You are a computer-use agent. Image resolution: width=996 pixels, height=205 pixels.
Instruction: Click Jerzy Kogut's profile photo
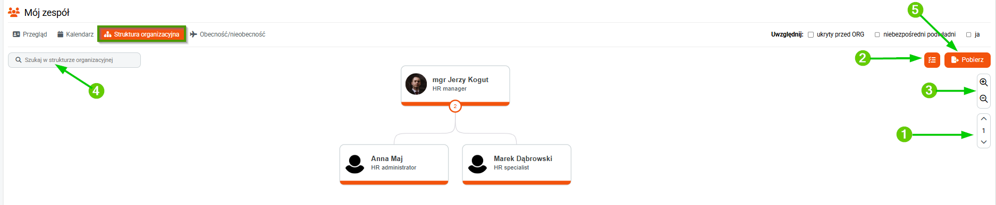pyautogui.click(x=416, y=84)
